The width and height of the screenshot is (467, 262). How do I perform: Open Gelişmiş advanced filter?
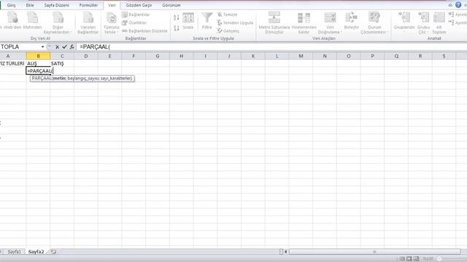pyautogui.click(x=228, y=31)
